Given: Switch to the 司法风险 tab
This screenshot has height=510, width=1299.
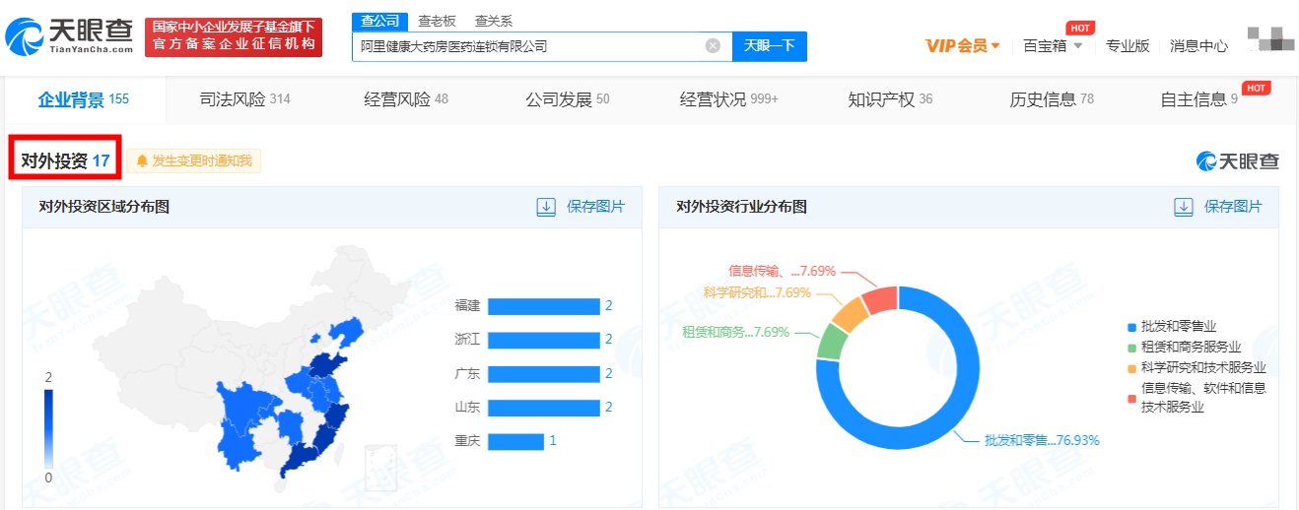Looking at the screenshot, I should coord(244,99).
